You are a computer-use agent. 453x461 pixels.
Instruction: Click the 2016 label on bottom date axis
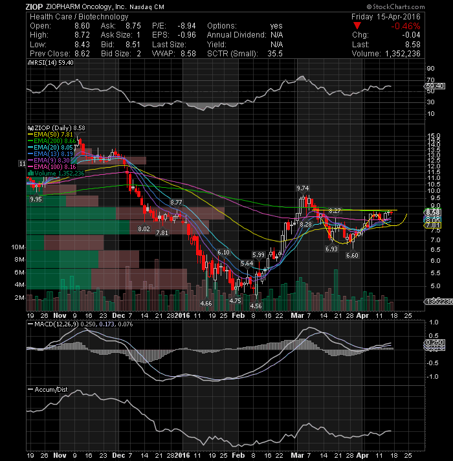182,455
